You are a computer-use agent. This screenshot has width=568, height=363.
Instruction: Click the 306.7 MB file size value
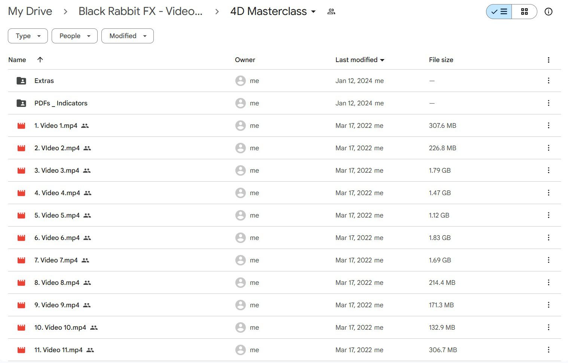pyautogui.click(x=443, y=350)
